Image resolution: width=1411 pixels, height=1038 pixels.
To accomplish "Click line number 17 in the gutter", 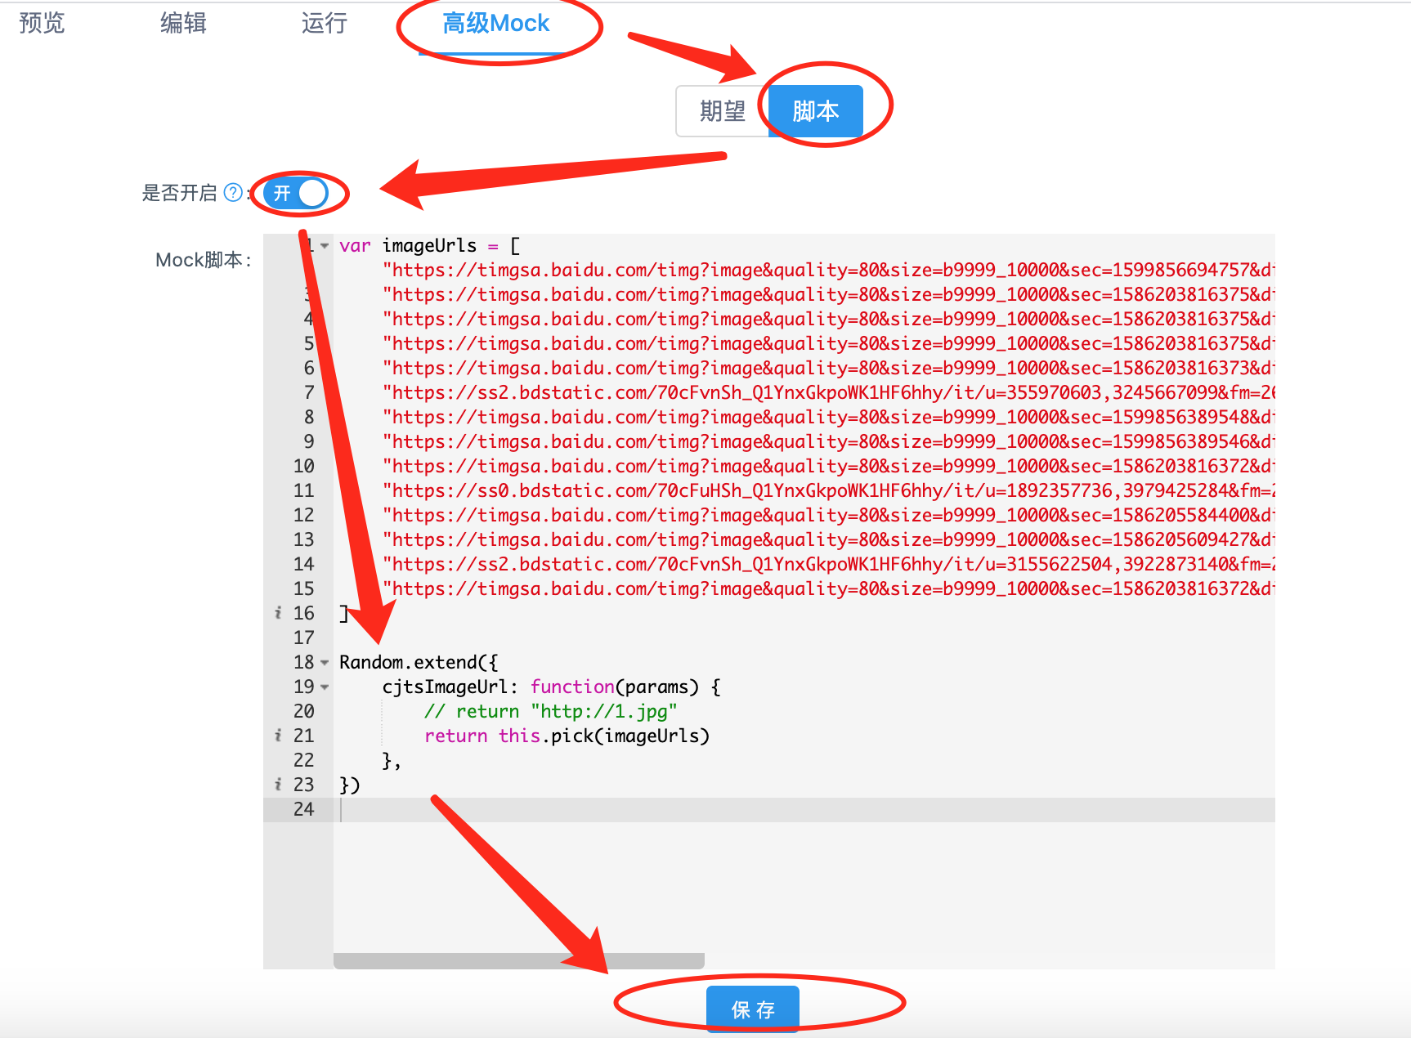I will [x=304, y=638].
